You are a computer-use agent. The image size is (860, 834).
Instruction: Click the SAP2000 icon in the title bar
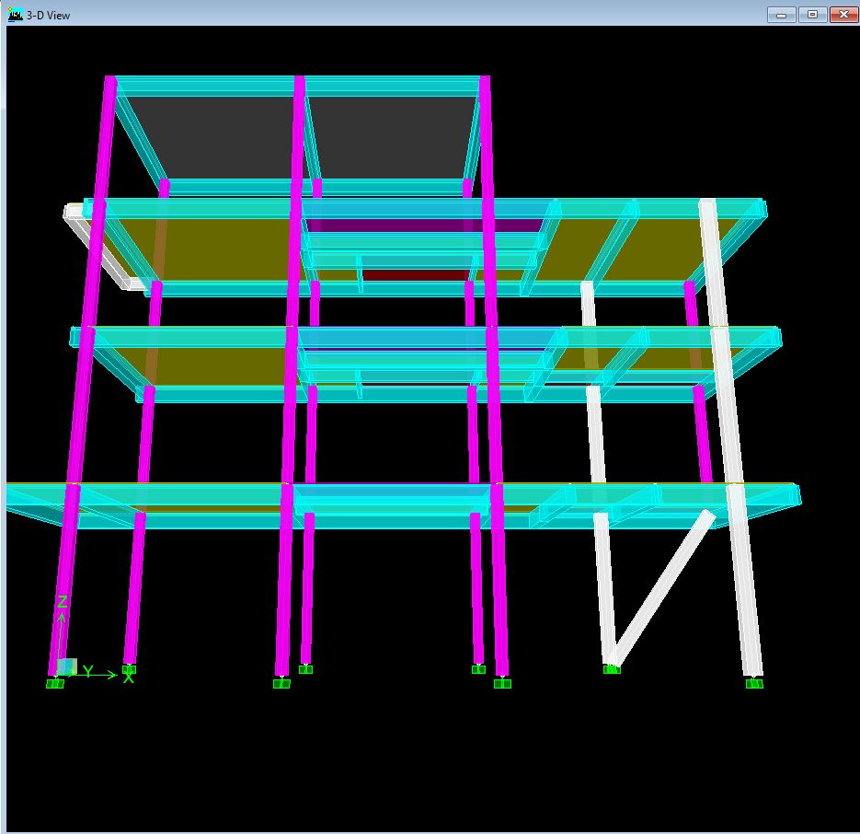pyautogui.click(x=15, y=15)
